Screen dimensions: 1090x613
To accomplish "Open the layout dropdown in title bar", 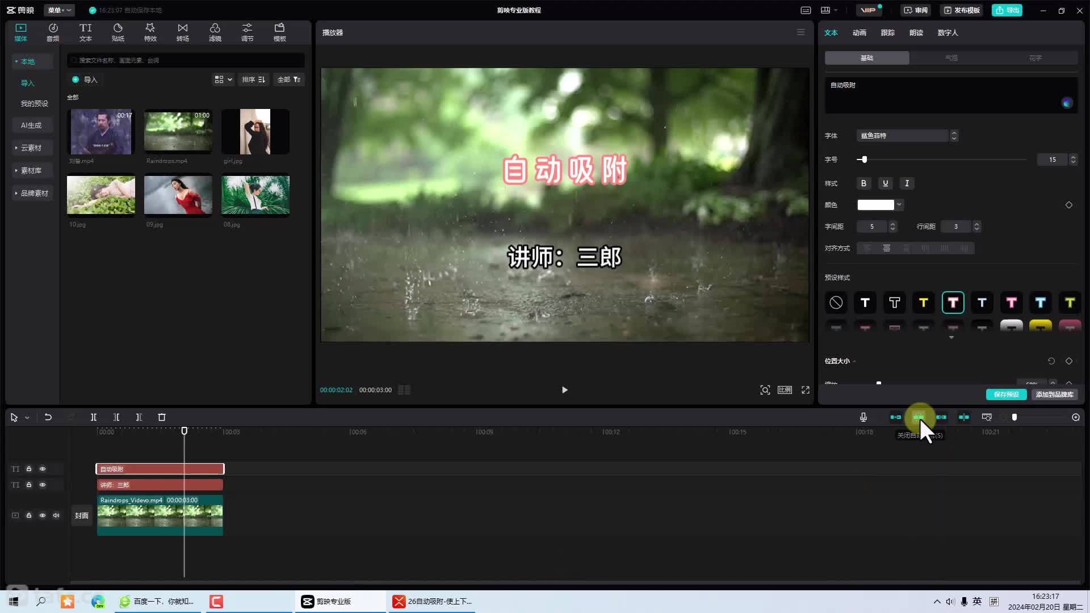I will 829,10.
